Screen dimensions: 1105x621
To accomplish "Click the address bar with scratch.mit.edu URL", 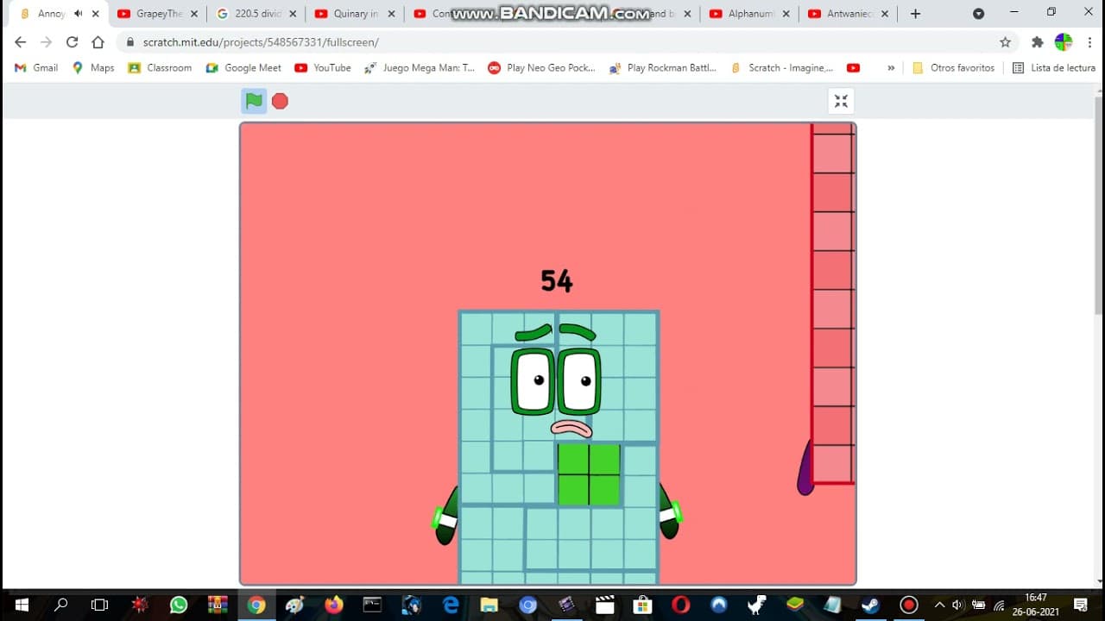I will 552,42.
